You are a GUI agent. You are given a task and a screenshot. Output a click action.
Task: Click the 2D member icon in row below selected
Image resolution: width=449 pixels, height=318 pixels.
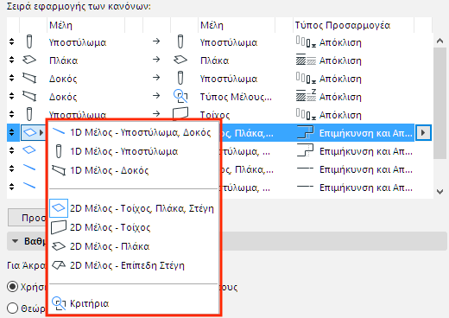point(29,150)
